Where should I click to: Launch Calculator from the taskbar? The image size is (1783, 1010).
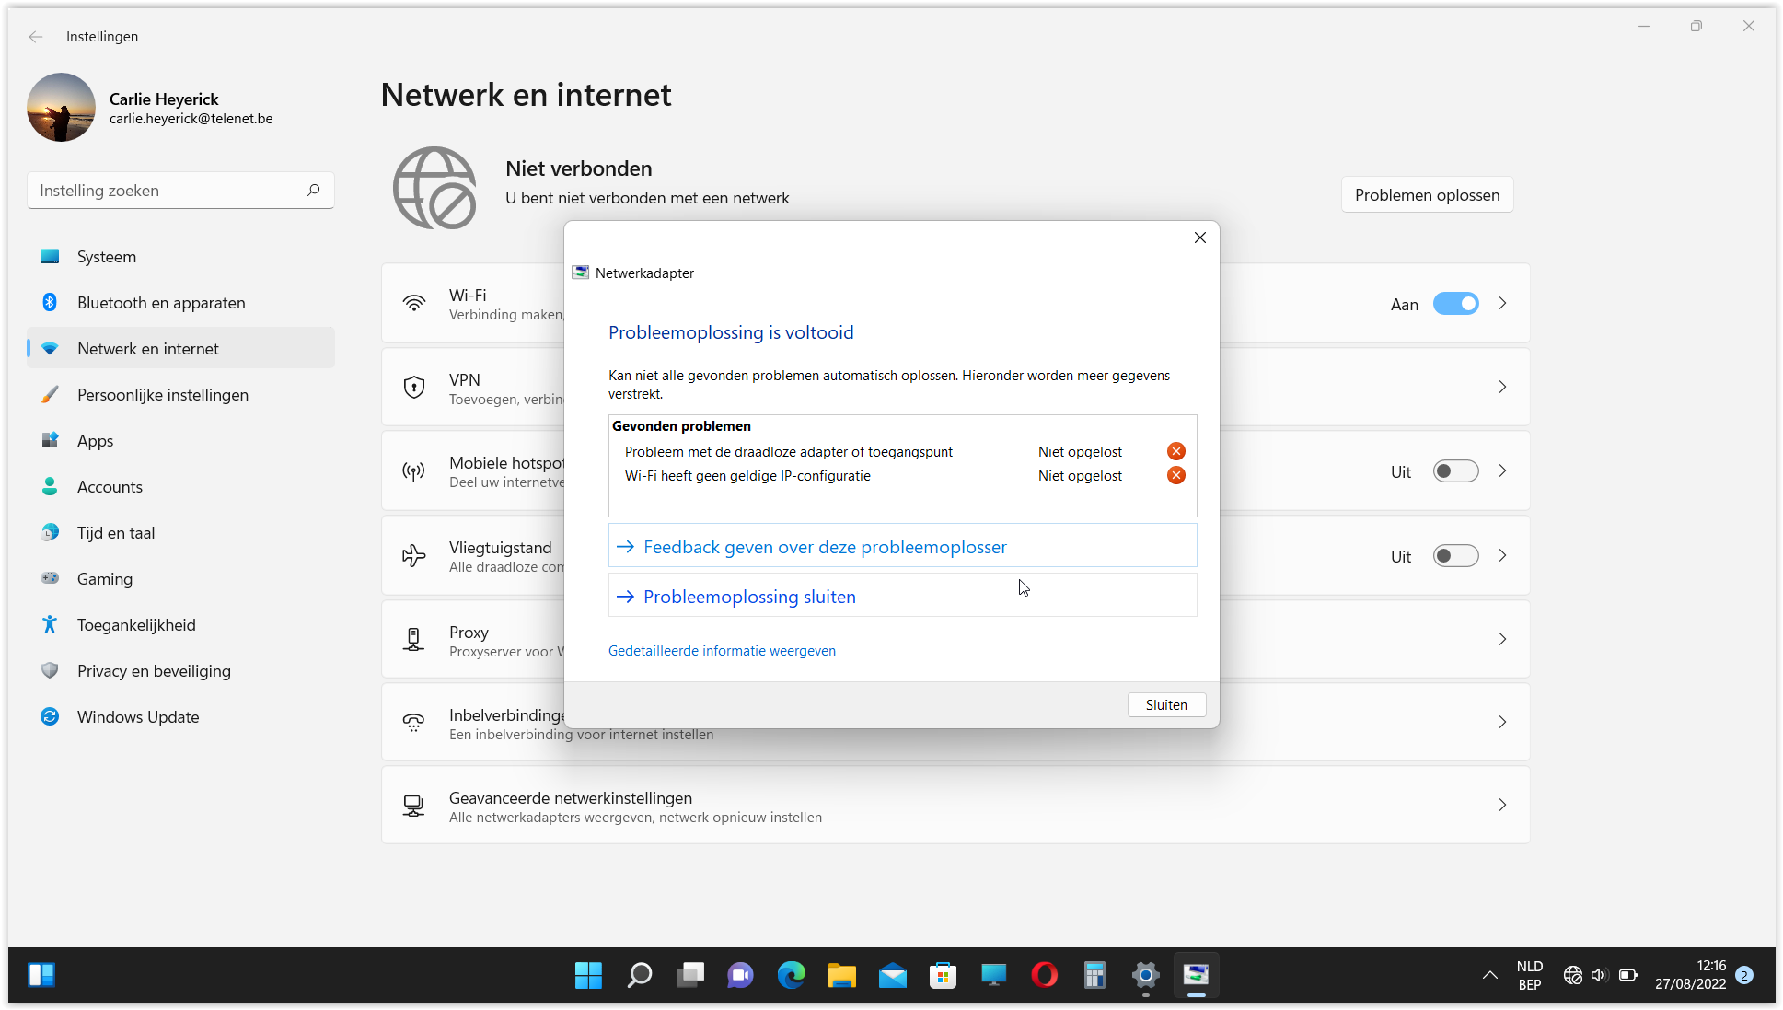1094,975
